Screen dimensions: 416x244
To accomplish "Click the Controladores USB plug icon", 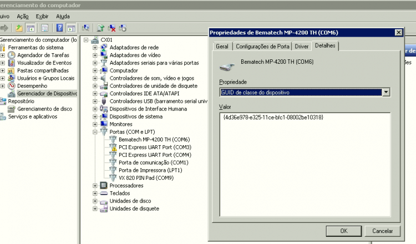I will coord(104,101).
